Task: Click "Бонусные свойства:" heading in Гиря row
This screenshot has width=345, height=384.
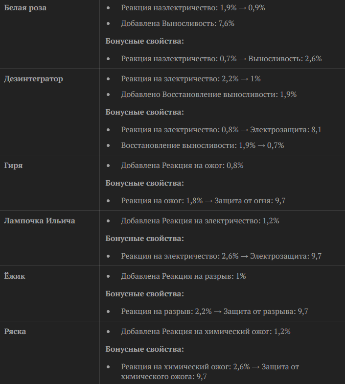Action: [145, 183]
